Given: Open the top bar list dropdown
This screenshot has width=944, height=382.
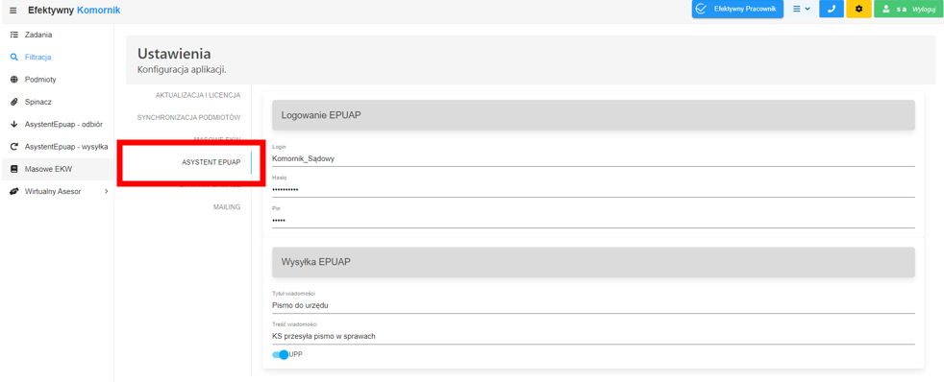Looking at the screenshot, I should point(802,9).
